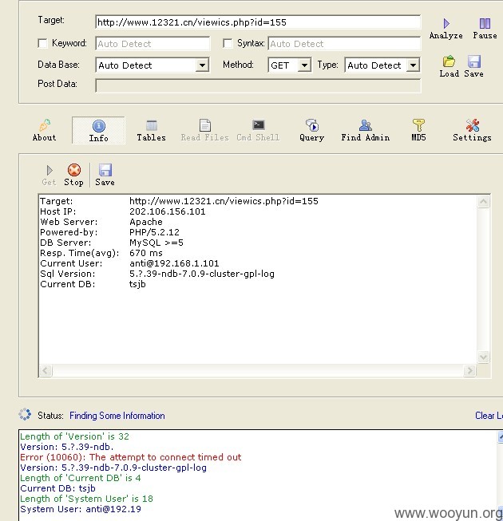Screen dimensions: 503x521
Task: Click the Resp. Time value 670 ms
Action: [x=146, y=253]
